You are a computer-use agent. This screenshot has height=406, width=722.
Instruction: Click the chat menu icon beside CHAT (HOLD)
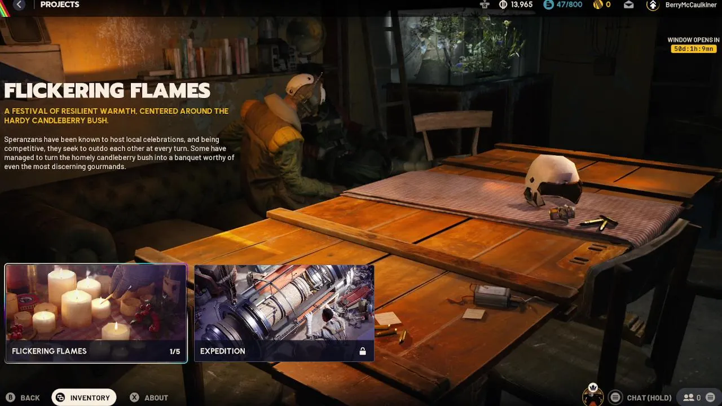(x=615, y=398)
